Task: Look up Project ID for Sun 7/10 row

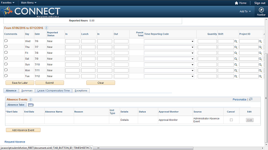Action: pyautogui.click(x=260, y=65)
